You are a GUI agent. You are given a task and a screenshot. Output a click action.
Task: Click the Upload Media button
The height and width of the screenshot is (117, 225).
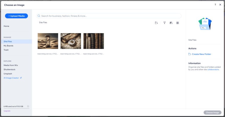pos(16,16)
